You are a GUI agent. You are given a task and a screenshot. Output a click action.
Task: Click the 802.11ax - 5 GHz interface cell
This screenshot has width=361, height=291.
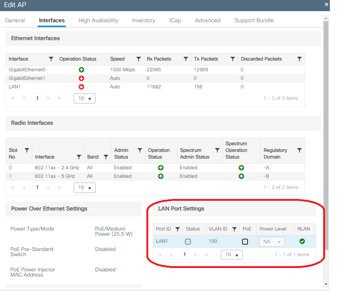[55, 176]
